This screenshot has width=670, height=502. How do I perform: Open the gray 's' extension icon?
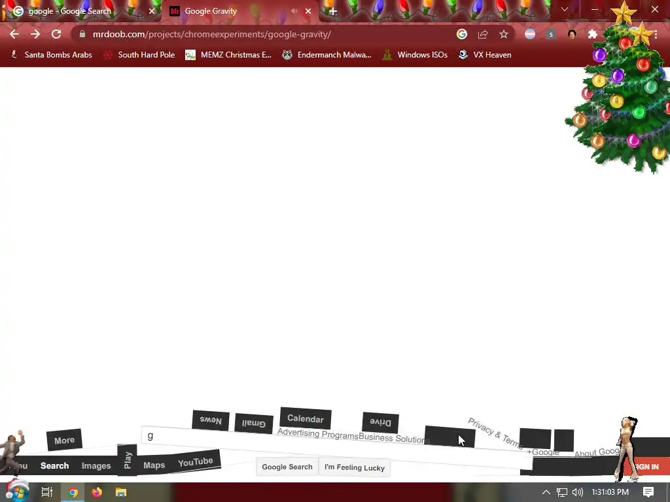pyautogui.click(x=551, y=34)
